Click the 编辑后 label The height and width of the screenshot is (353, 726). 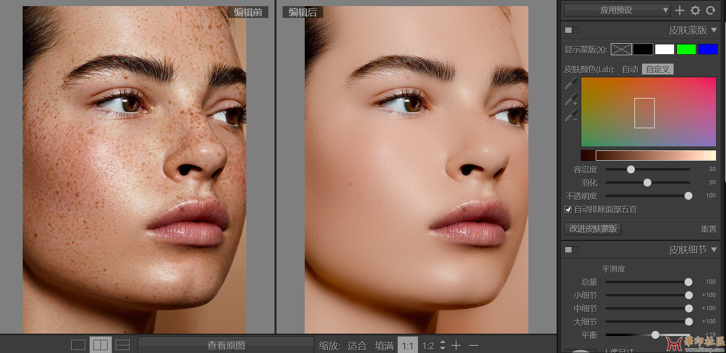click(303, 12)
